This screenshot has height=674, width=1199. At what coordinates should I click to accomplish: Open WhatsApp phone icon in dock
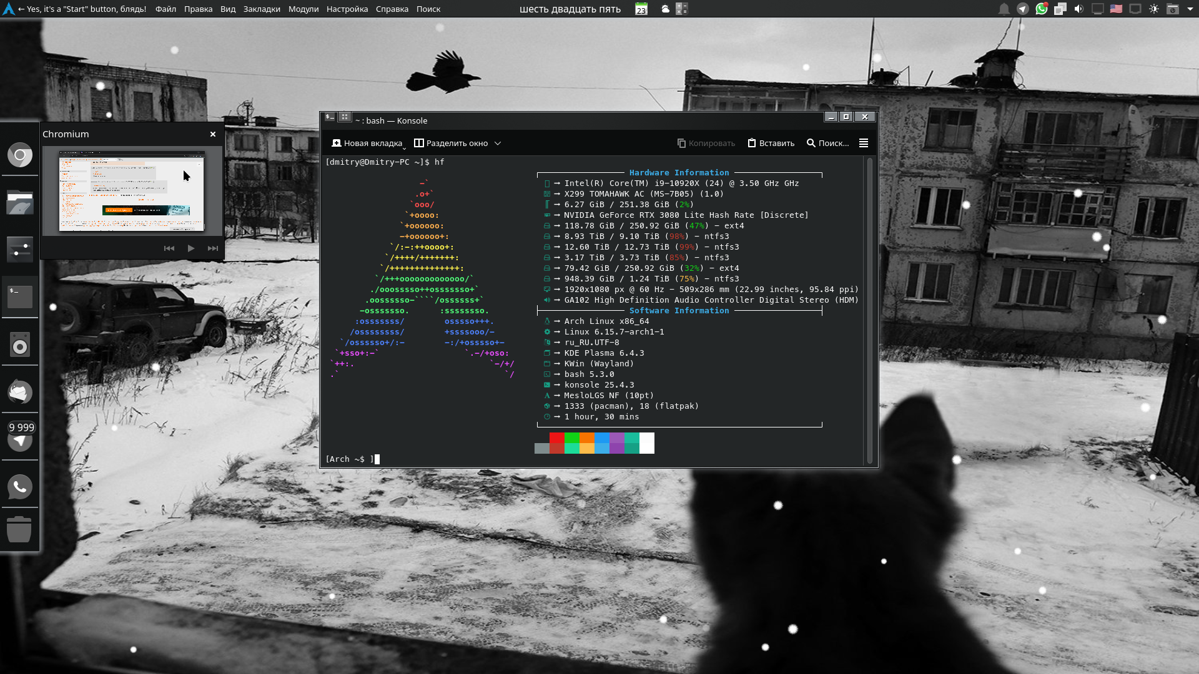click(20, 487)
